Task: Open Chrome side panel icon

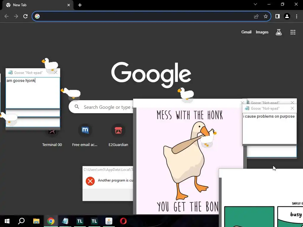Action: [x=278, y=17]
